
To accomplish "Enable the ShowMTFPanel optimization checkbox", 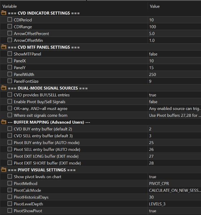I will click(x=10, y=54).
